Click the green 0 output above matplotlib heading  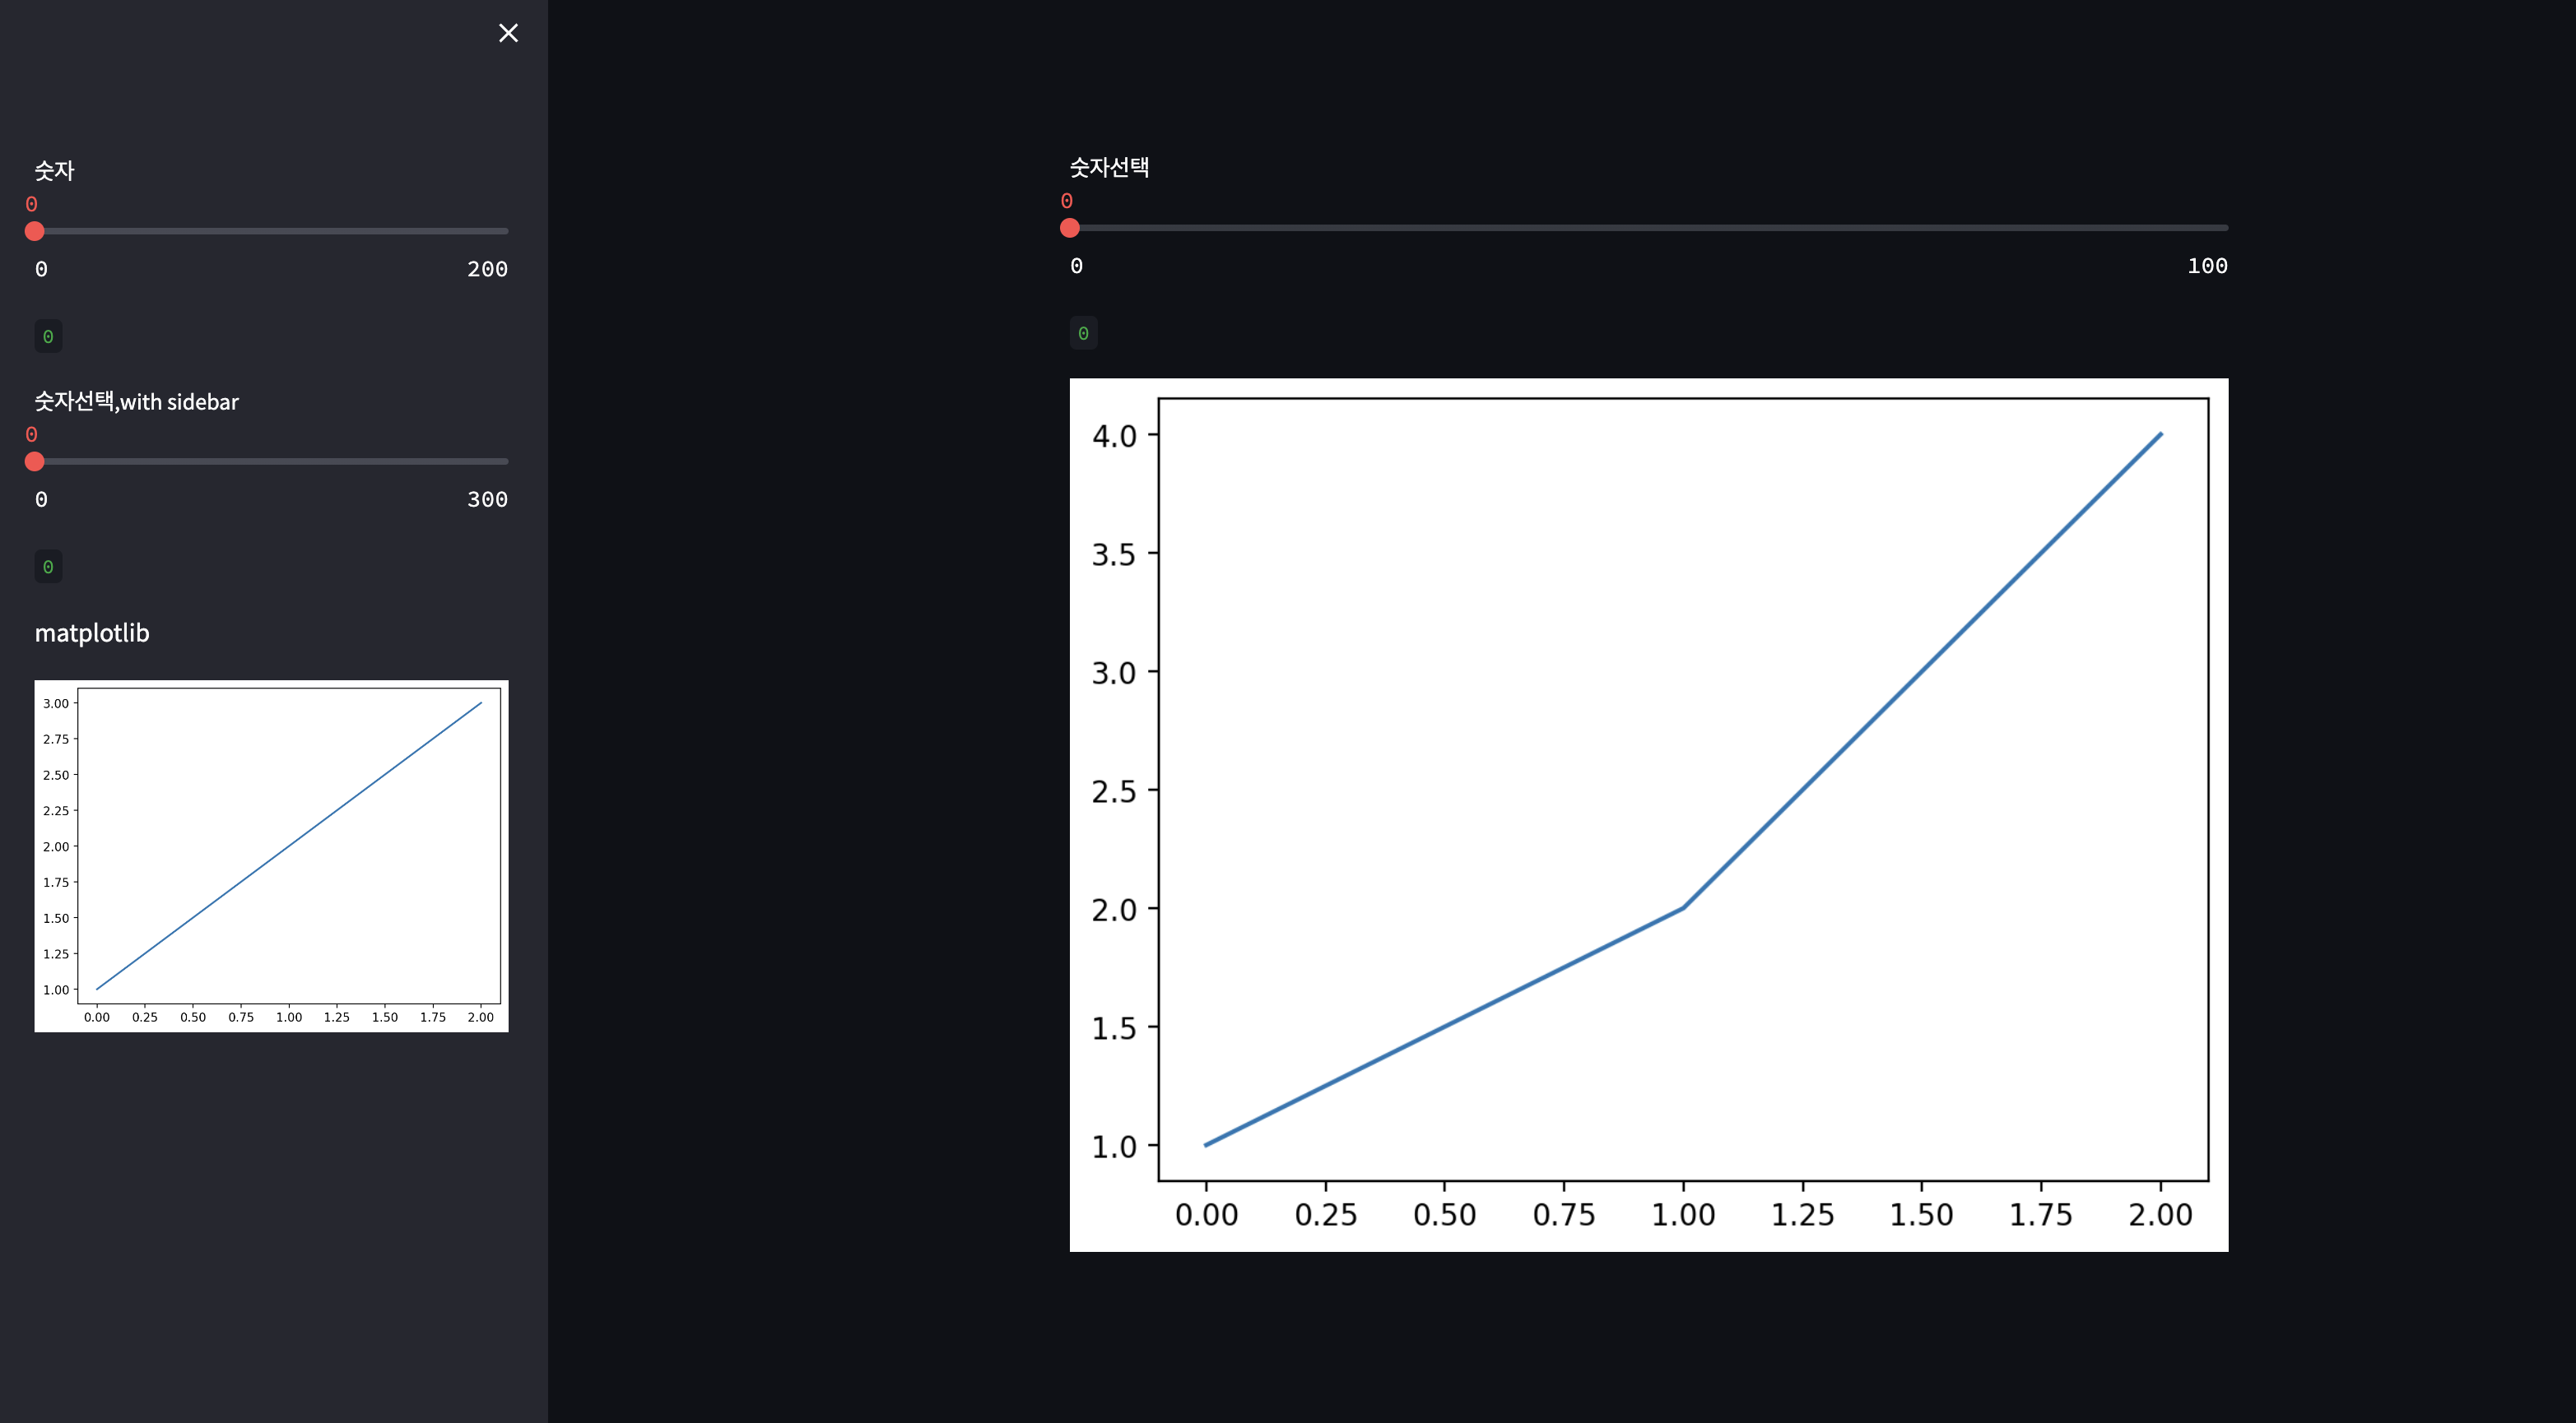[x=48, y=568]
